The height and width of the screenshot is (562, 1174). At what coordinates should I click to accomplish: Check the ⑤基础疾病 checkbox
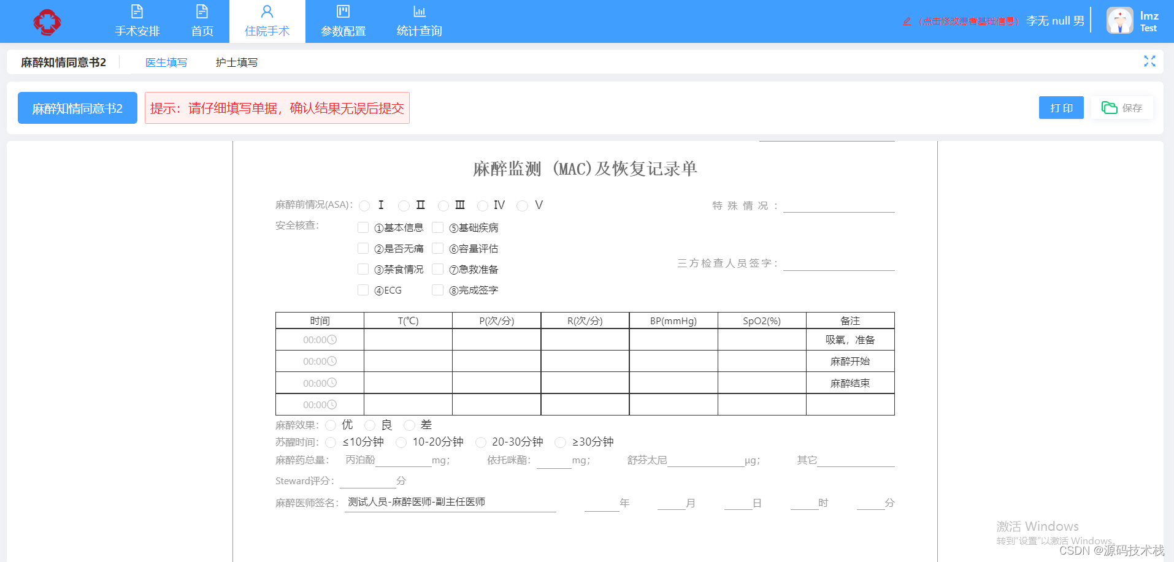coord(437,227)
